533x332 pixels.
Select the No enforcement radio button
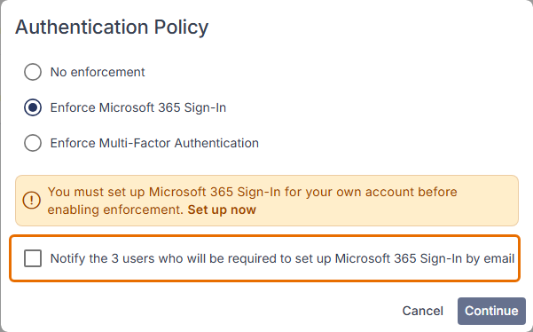click(x=33, y=72)
